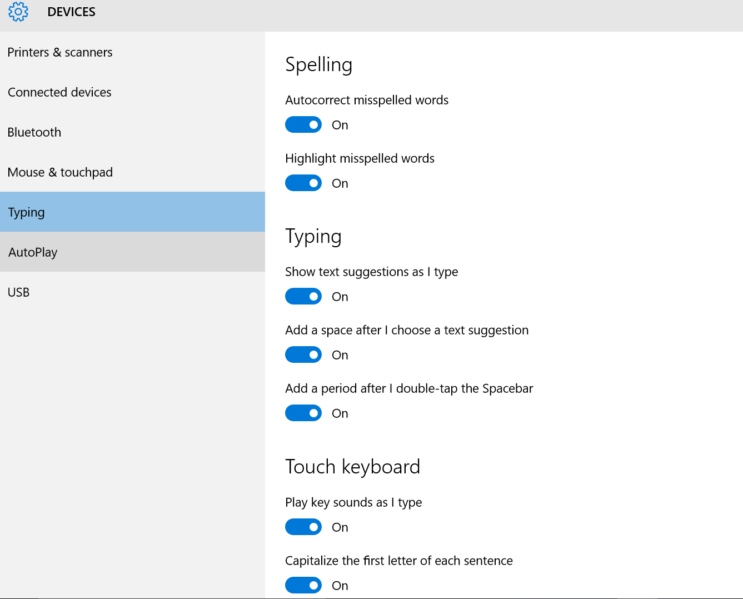The image size is (743, 599).
Task: Click 'Add a period after I double-tap the Spacebar' label
Action: coord(409,388)
